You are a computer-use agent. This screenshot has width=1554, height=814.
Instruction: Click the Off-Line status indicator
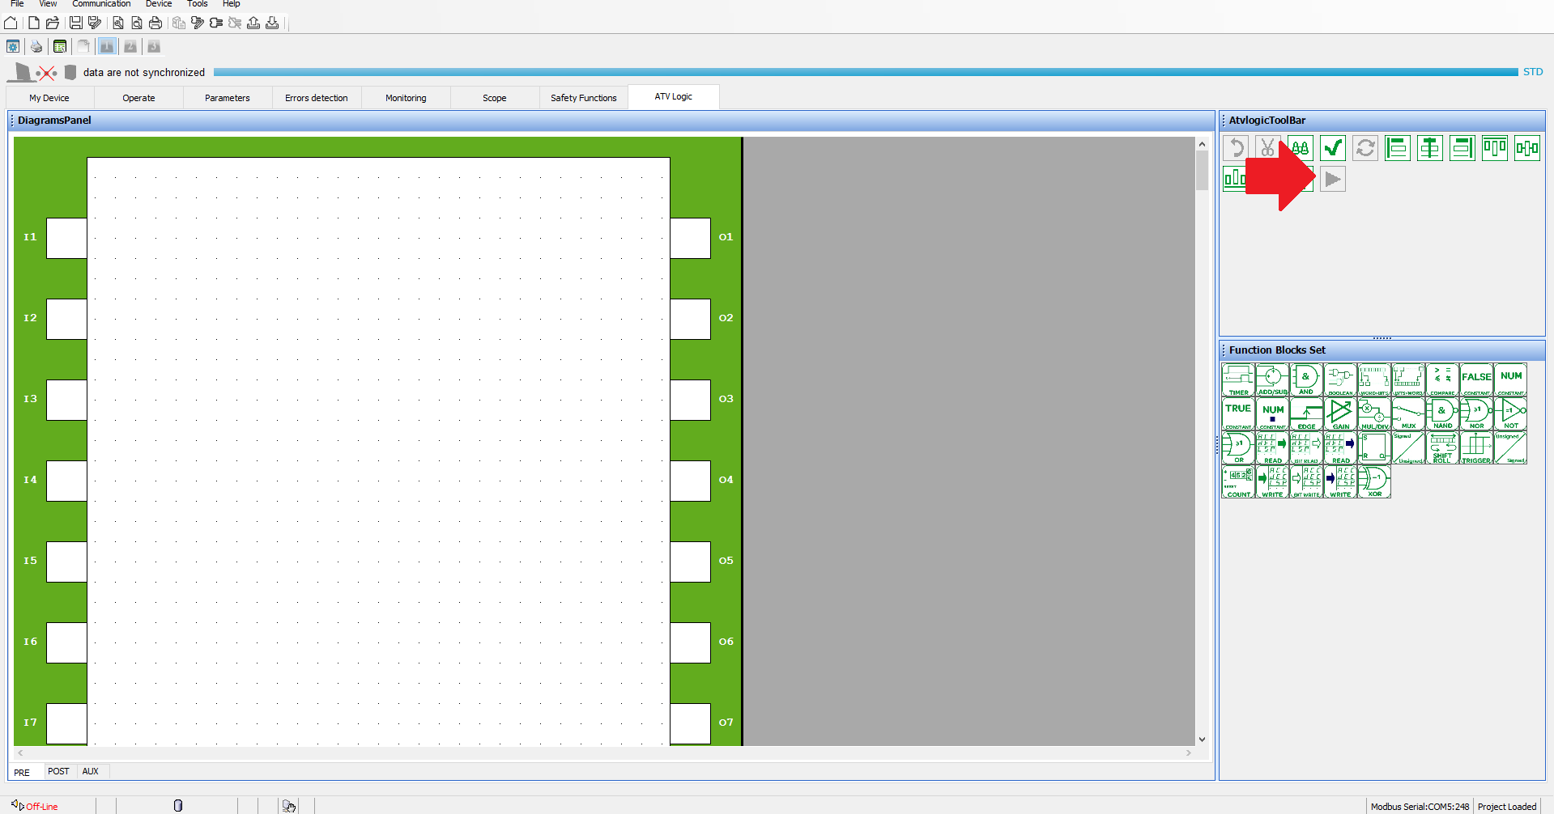pos(35,806)
